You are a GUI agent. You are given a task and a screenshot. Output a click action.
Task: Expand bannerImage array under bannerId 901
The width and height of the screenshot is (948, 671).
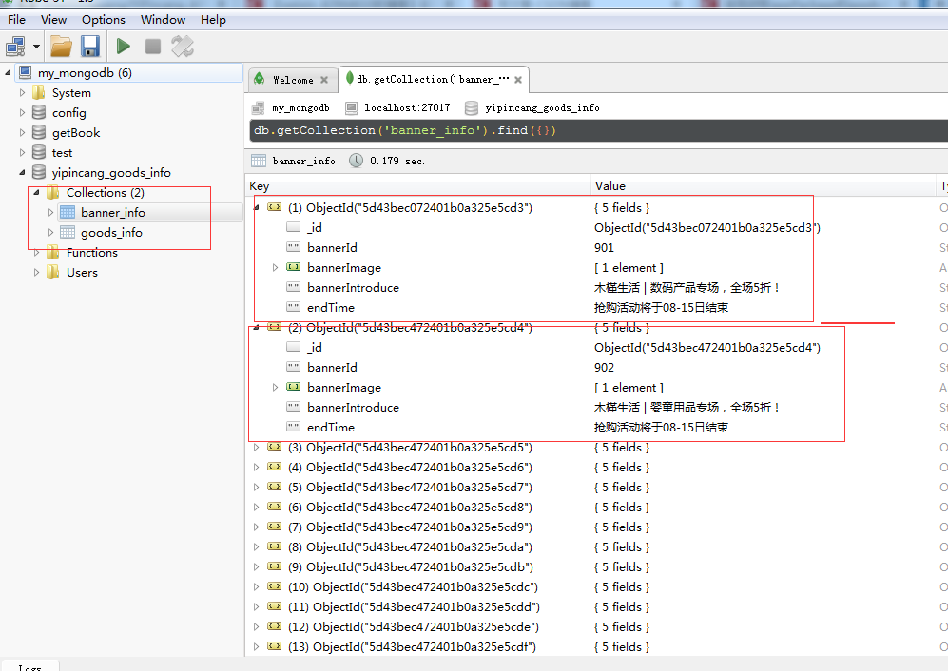275,267
